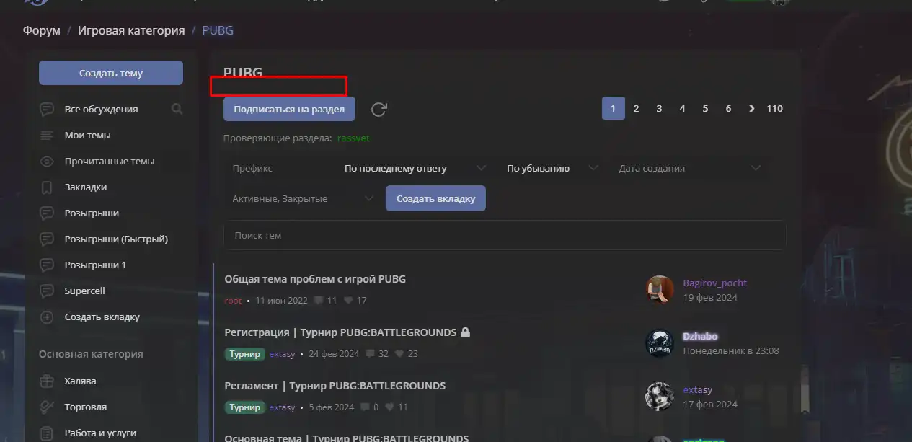Open the По убыванию order dropdown

coord(552,168)
